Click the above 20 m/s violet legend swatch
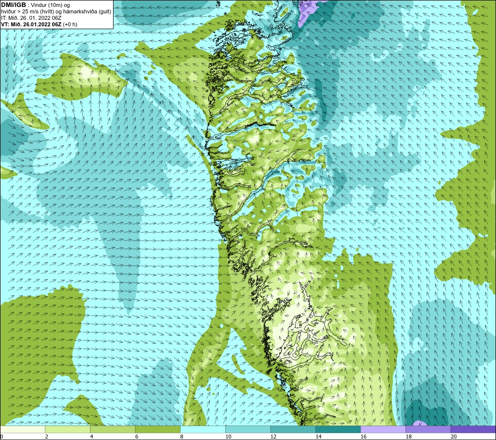The width and height of the screenshot is (496, 440). pos(473,429)
